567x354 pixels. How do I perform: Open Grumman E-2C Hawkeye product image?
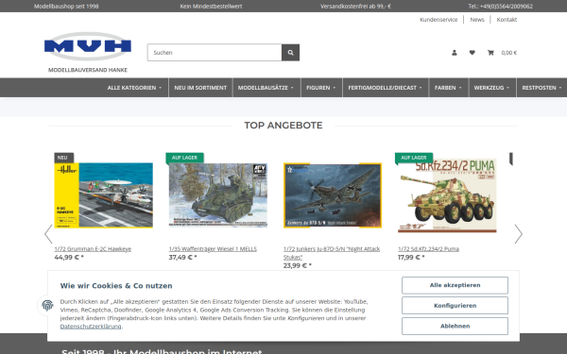[x=103, y=195]
